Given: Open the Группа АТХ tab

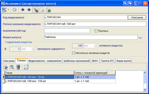Looking at the screenshot, I should tap(107, 61).
